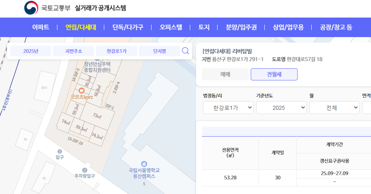Open the 분양/입주권 menu
Screen dimensions: 371x194
click(x=241, y=27)
